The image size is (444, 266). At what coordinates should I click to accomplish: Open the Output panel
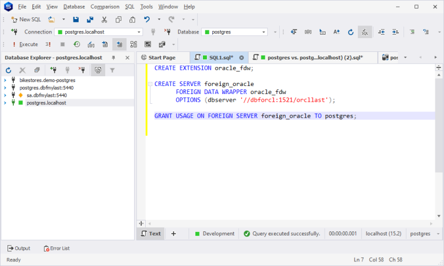pos(18,248)
